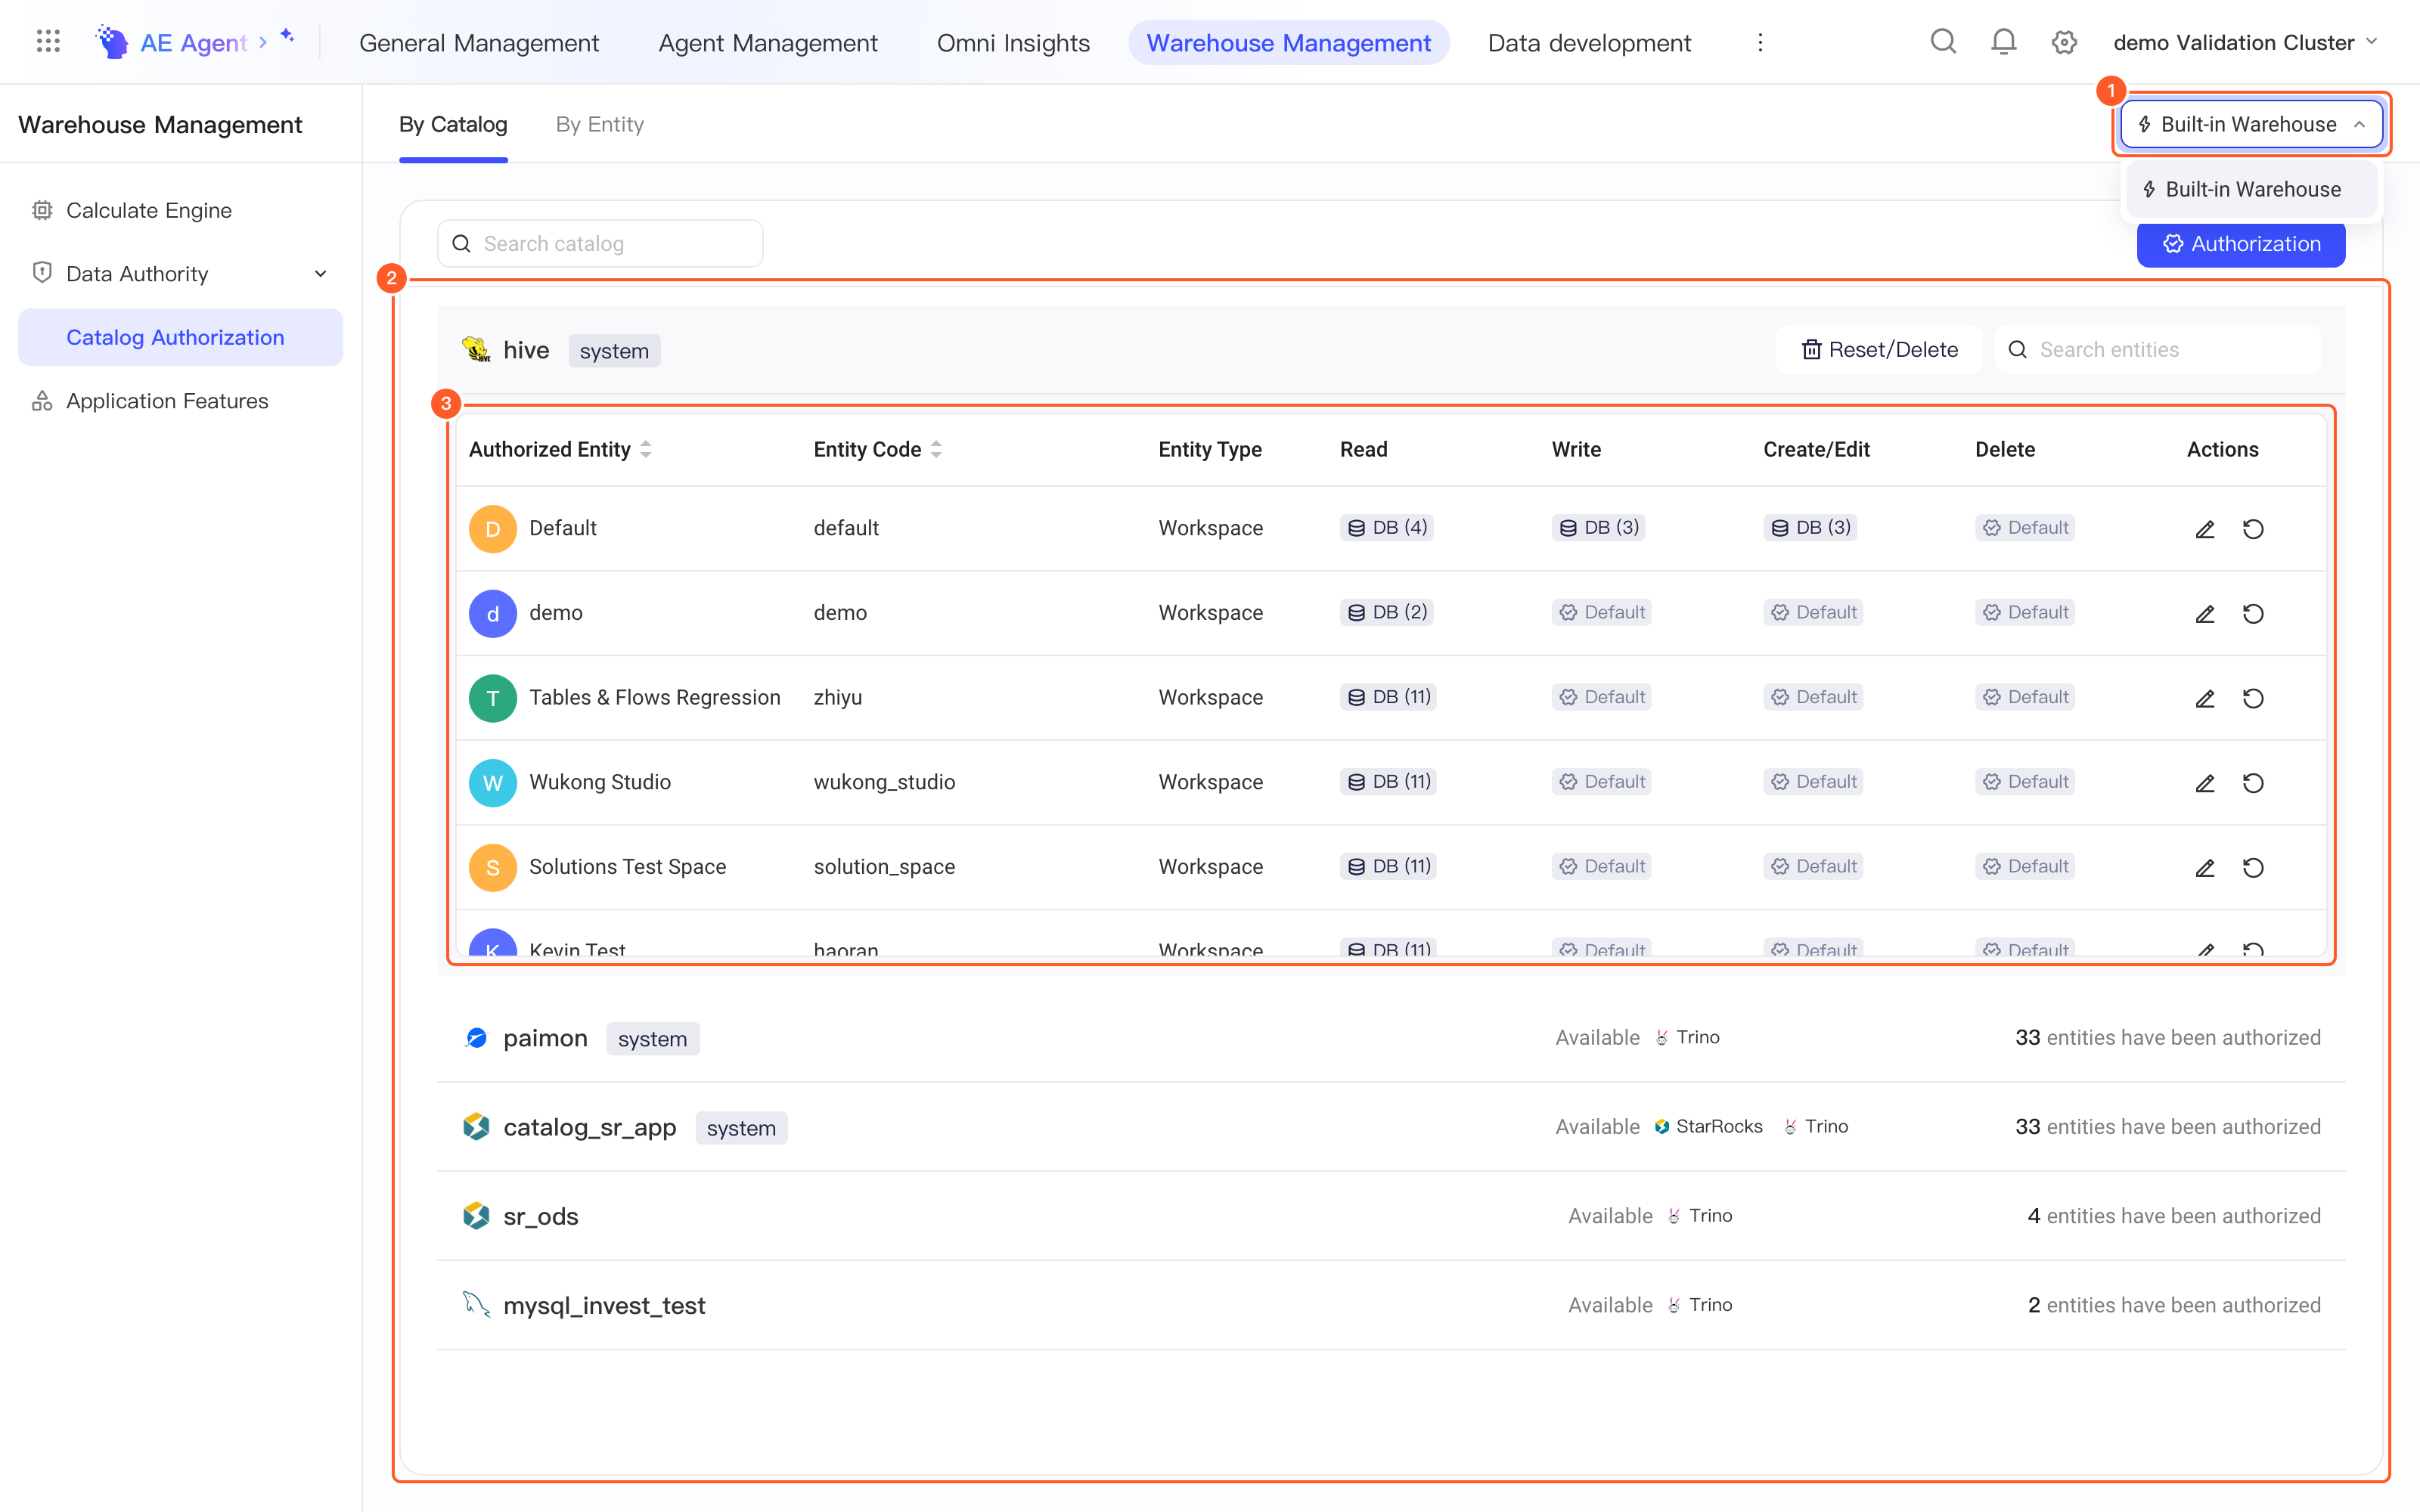The width and height of the screenshot is (2420, 1512).
Task: Click the Wukong Studio avatar
Action: coord(492,783)
